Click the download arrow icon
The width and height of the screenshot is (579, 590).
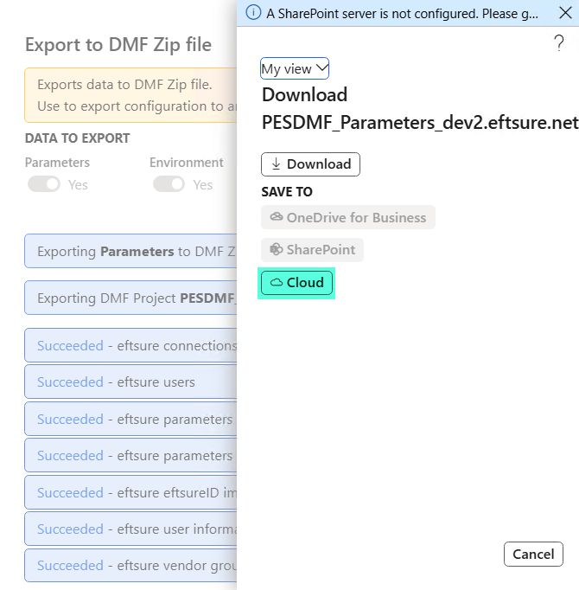[276, 164]
